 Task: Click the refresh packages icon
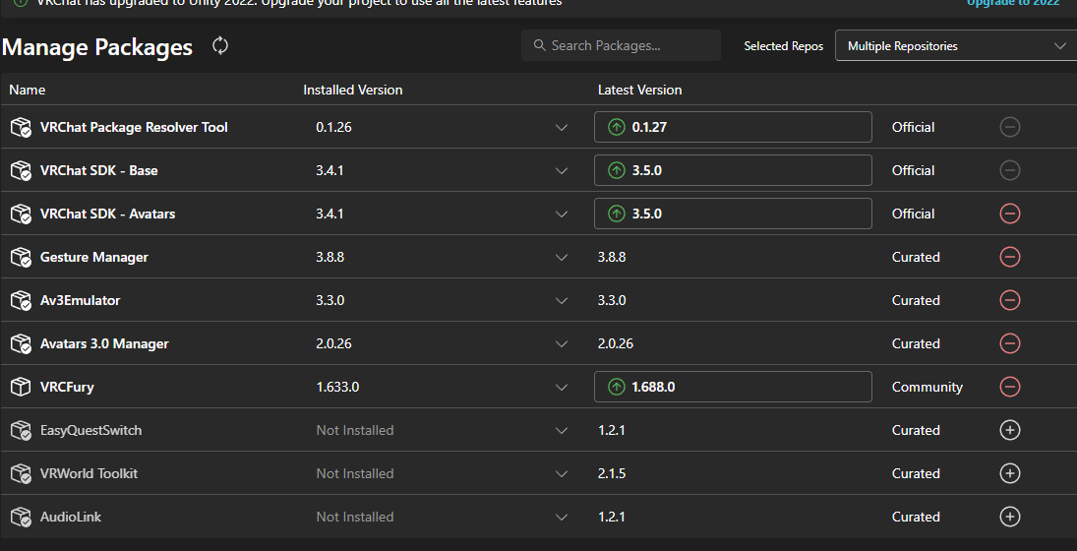point(220,46)
